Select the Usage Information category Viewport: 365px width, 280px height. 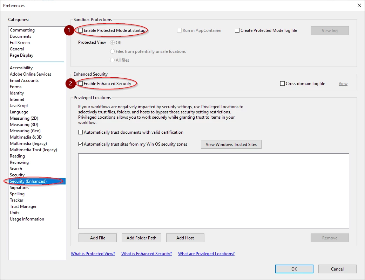pos(27,219)
